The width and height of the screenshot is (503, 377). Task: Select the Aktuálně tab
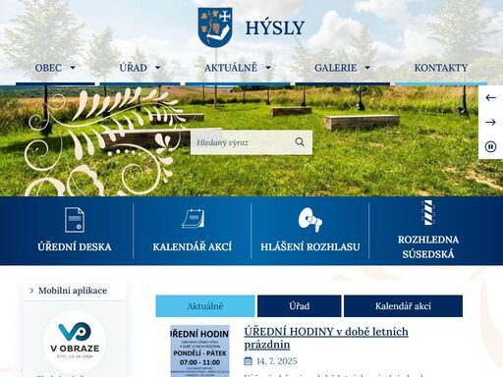[x=205, y=306]
